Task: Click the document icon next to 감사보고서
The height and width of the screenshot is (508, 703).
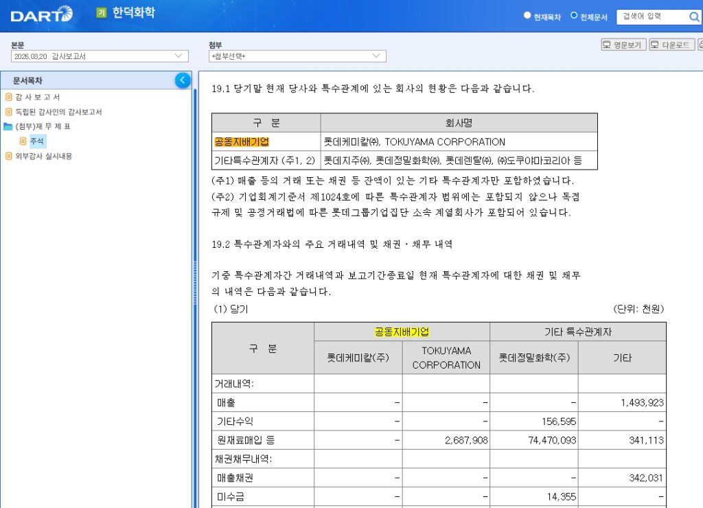Action: [x=8, y=97]
